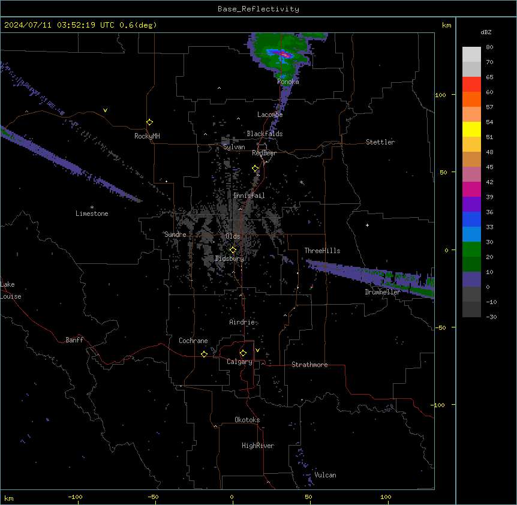Click the Stettler town label
This screenshot has height=505, width=517.
[x=380, y=142]
